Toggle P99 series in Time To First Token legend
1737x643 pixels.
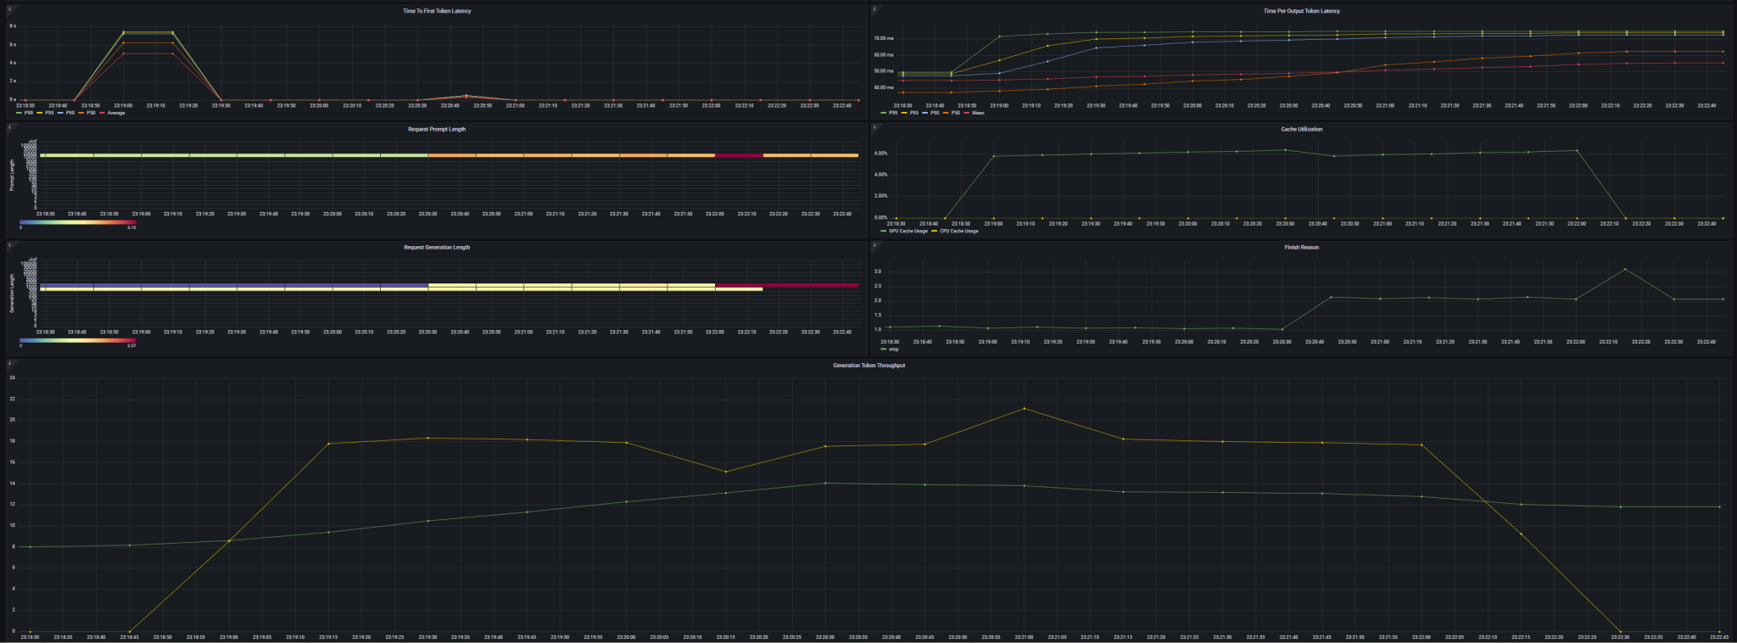click(29, 113)
